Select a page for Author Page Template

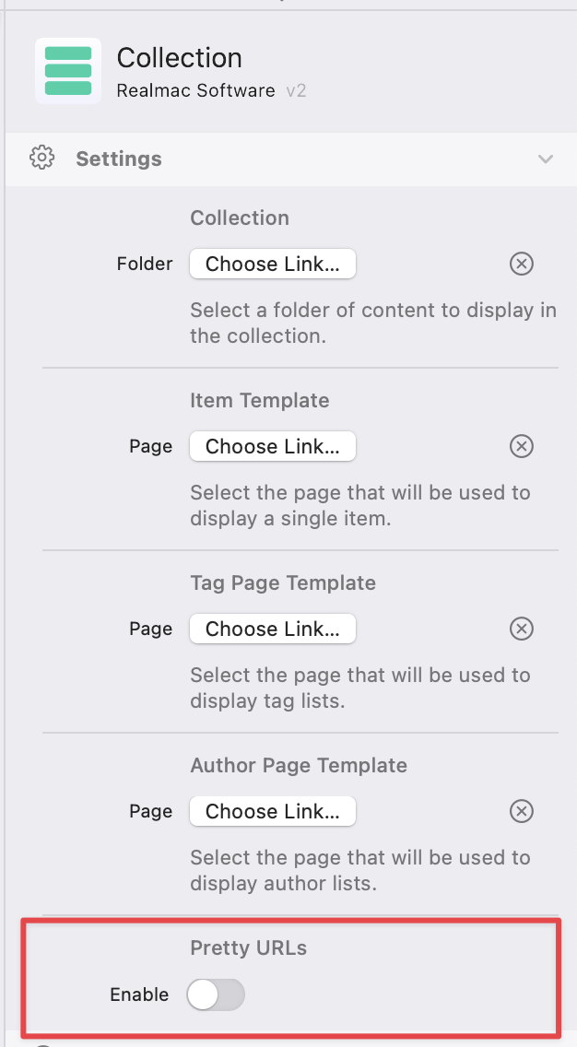click(273, 812)
